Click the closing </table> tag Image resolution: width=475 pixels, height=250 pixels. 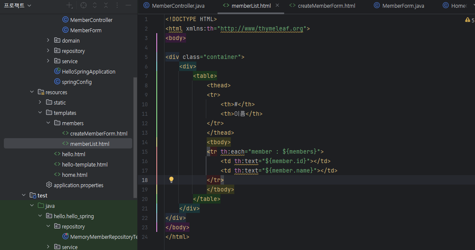[x=207, y=199]
